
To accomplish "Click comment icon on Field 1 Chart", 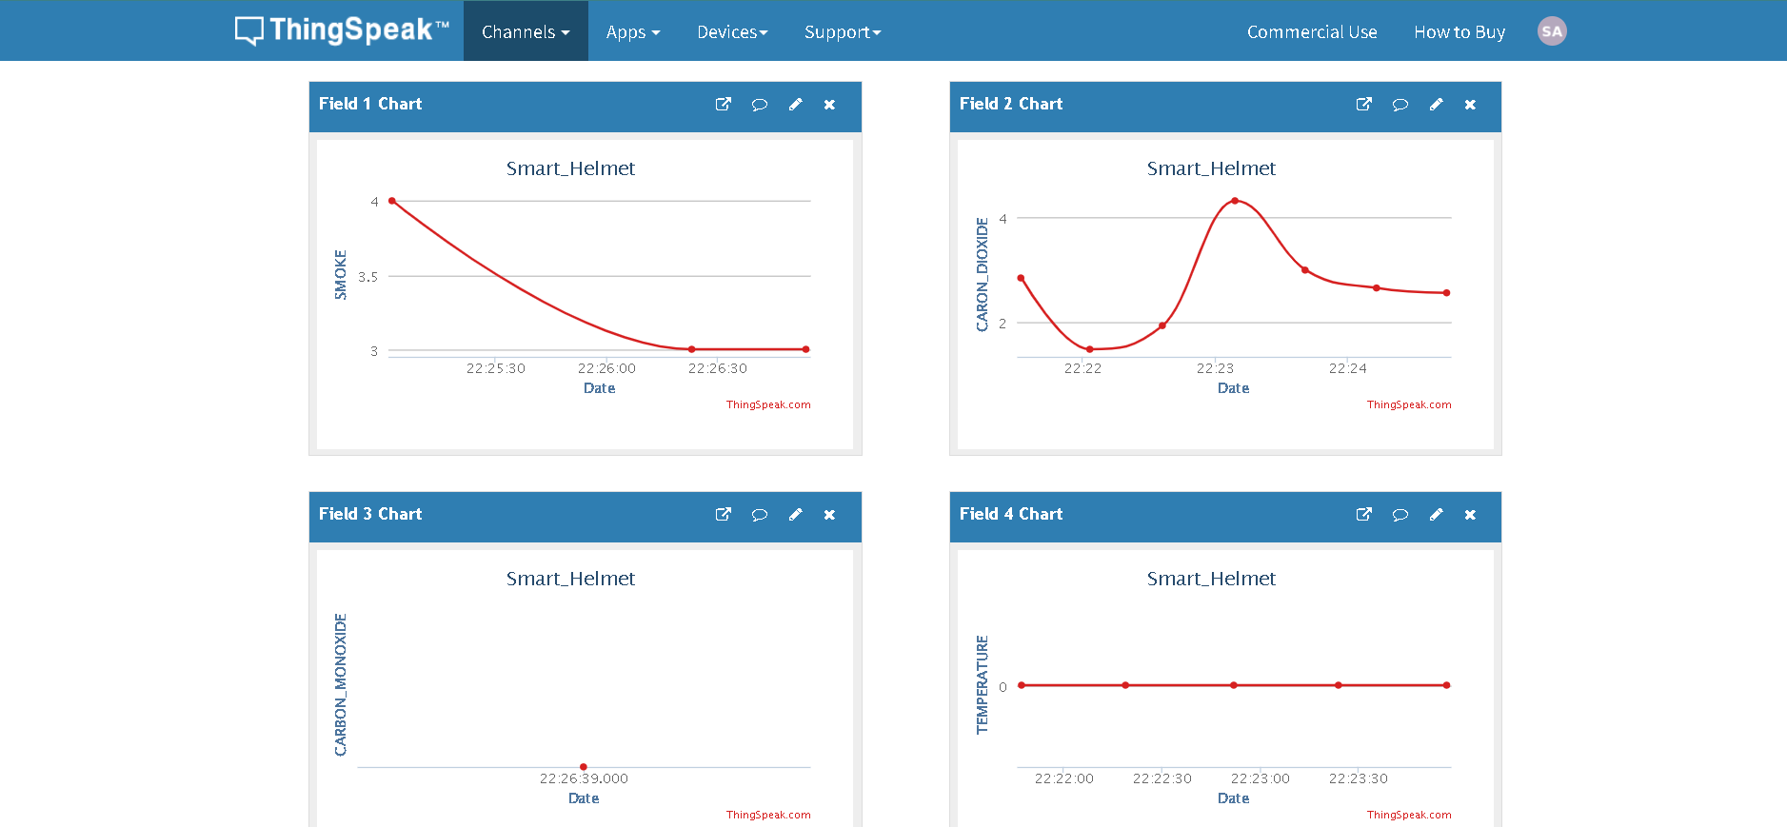I will [x=759, y=105].
